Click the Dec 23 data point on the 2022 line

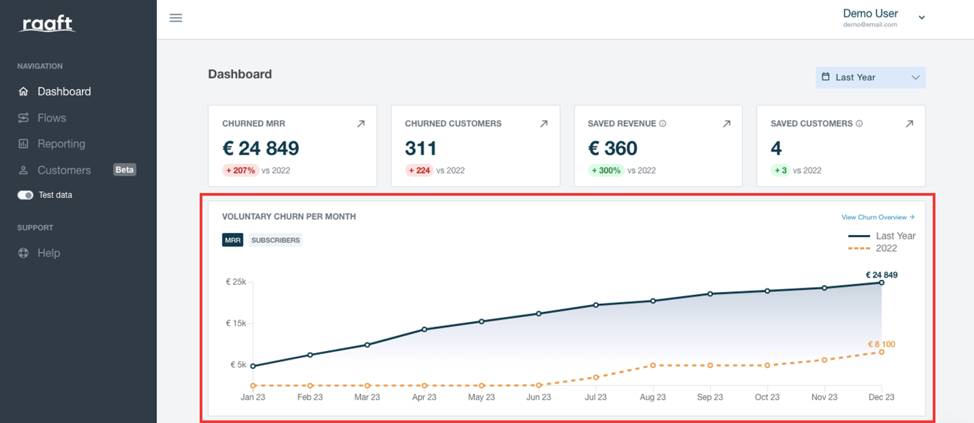coord(881,352)
